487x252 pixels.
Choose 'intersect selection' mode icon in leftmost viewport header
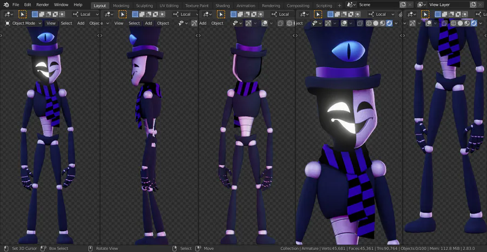[62, 14]
